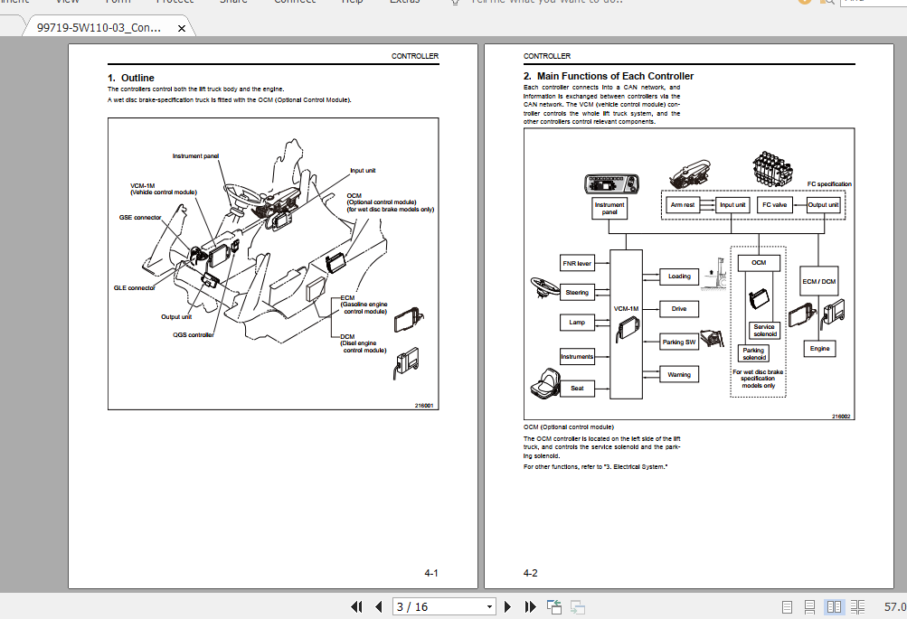Go back to the previous view

click(x=553, y=606)
